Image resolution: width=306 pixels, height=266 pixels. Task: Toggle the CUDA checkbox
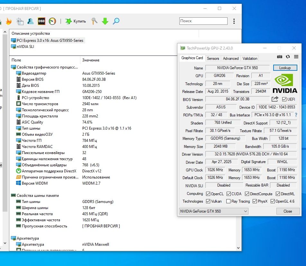[229, 194]
